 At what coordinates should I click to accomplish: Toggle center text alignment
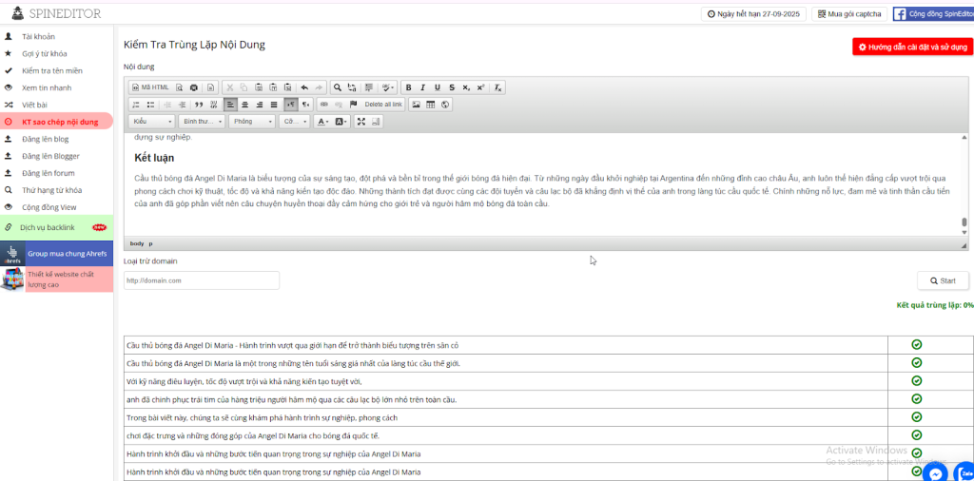[244, 105]
